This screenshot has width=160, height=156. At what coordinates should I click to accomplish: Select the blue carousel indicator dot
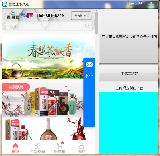coord(49,74)
